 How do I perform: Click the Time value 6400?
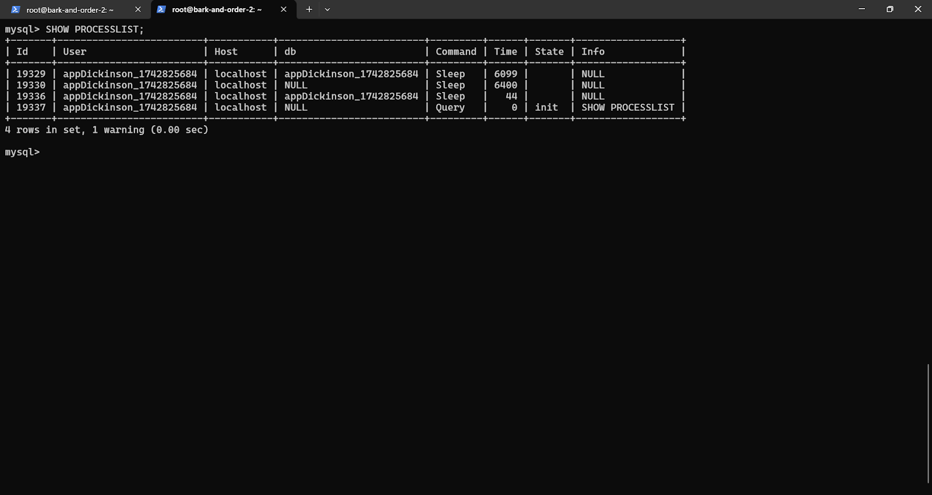click(505, 85)
